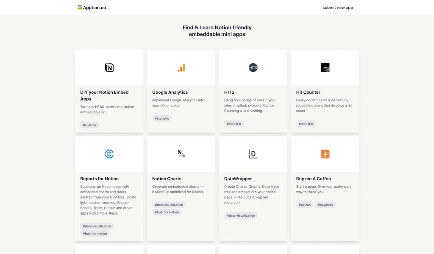Screen dimensions: 434x254
Task: Select the Notion Charts N.vip logo
Action: click(181, 154)
